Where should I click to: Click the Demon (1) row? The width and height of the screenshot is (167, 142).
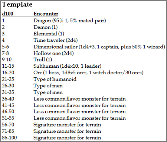[x=46, y=27]
